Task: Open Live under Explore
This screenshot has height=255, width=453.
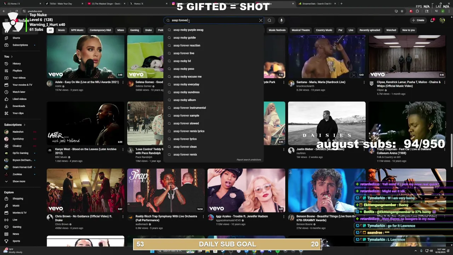Action: click(21, 220)
